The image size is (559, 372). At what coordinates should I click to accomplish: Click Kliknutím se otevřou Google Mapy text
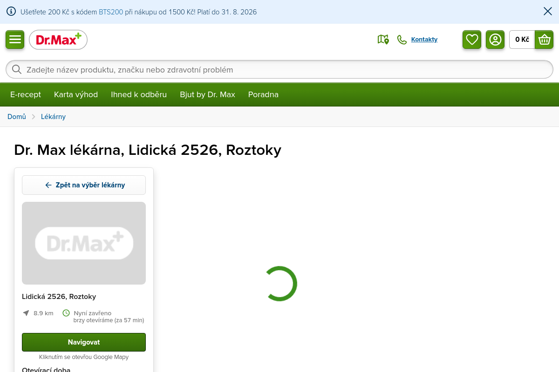coord(84,357)
